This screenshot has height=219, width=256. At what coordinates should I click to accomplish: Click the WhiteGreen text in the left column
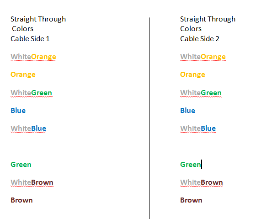(x=32, y=93)
